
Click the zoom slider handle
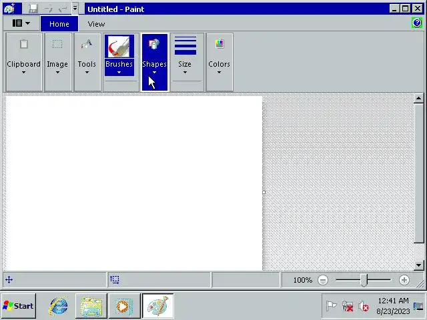click(364, 280)
